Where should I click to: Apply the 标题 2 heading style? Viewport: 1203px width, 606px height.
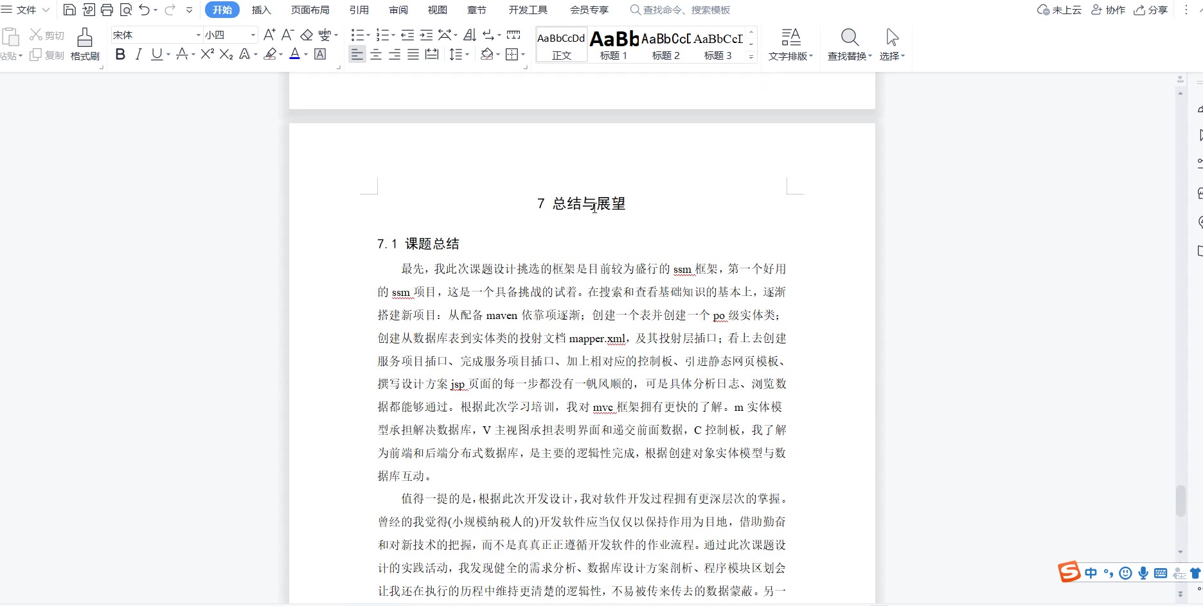(666, 44)
